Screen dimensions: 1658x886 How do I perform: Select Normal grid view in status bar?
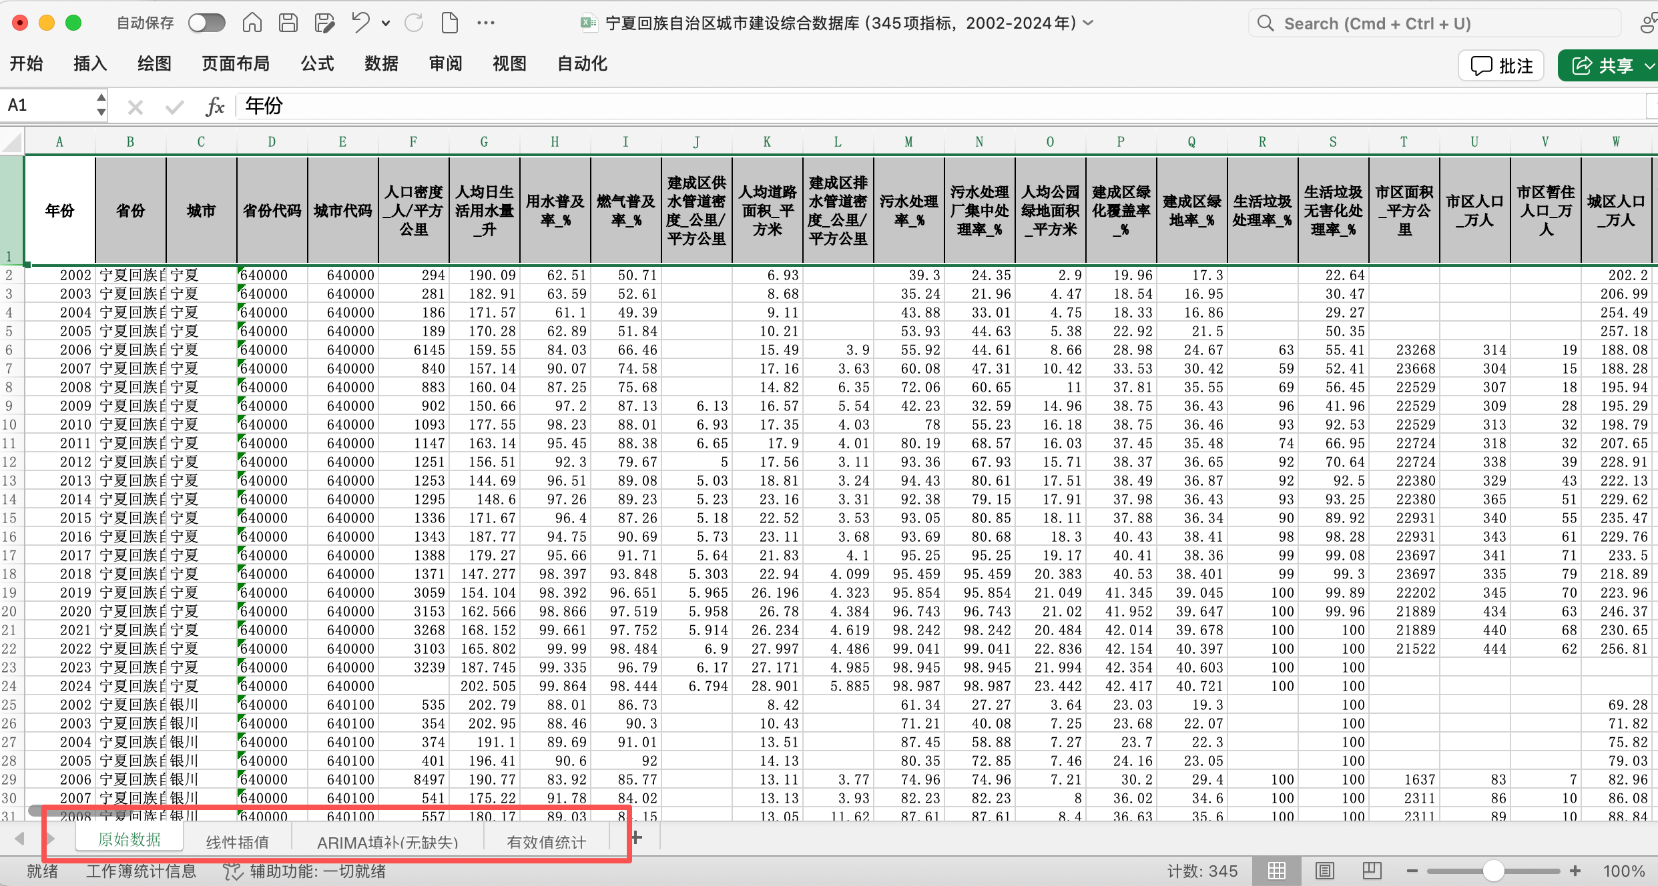[x=1277, y=871]
